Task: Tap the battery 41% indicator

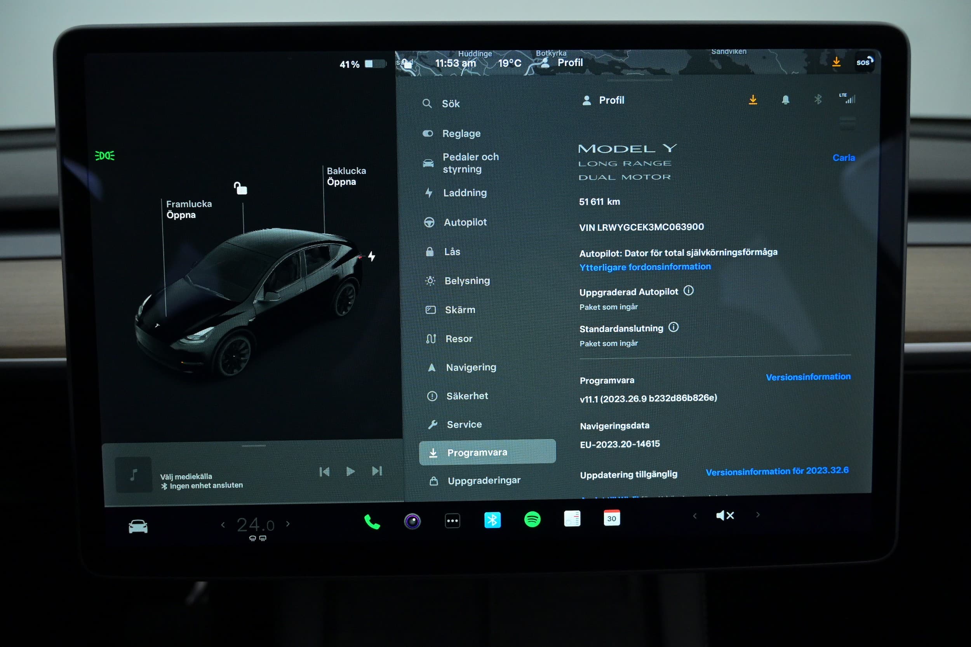Action: (362, 64)
